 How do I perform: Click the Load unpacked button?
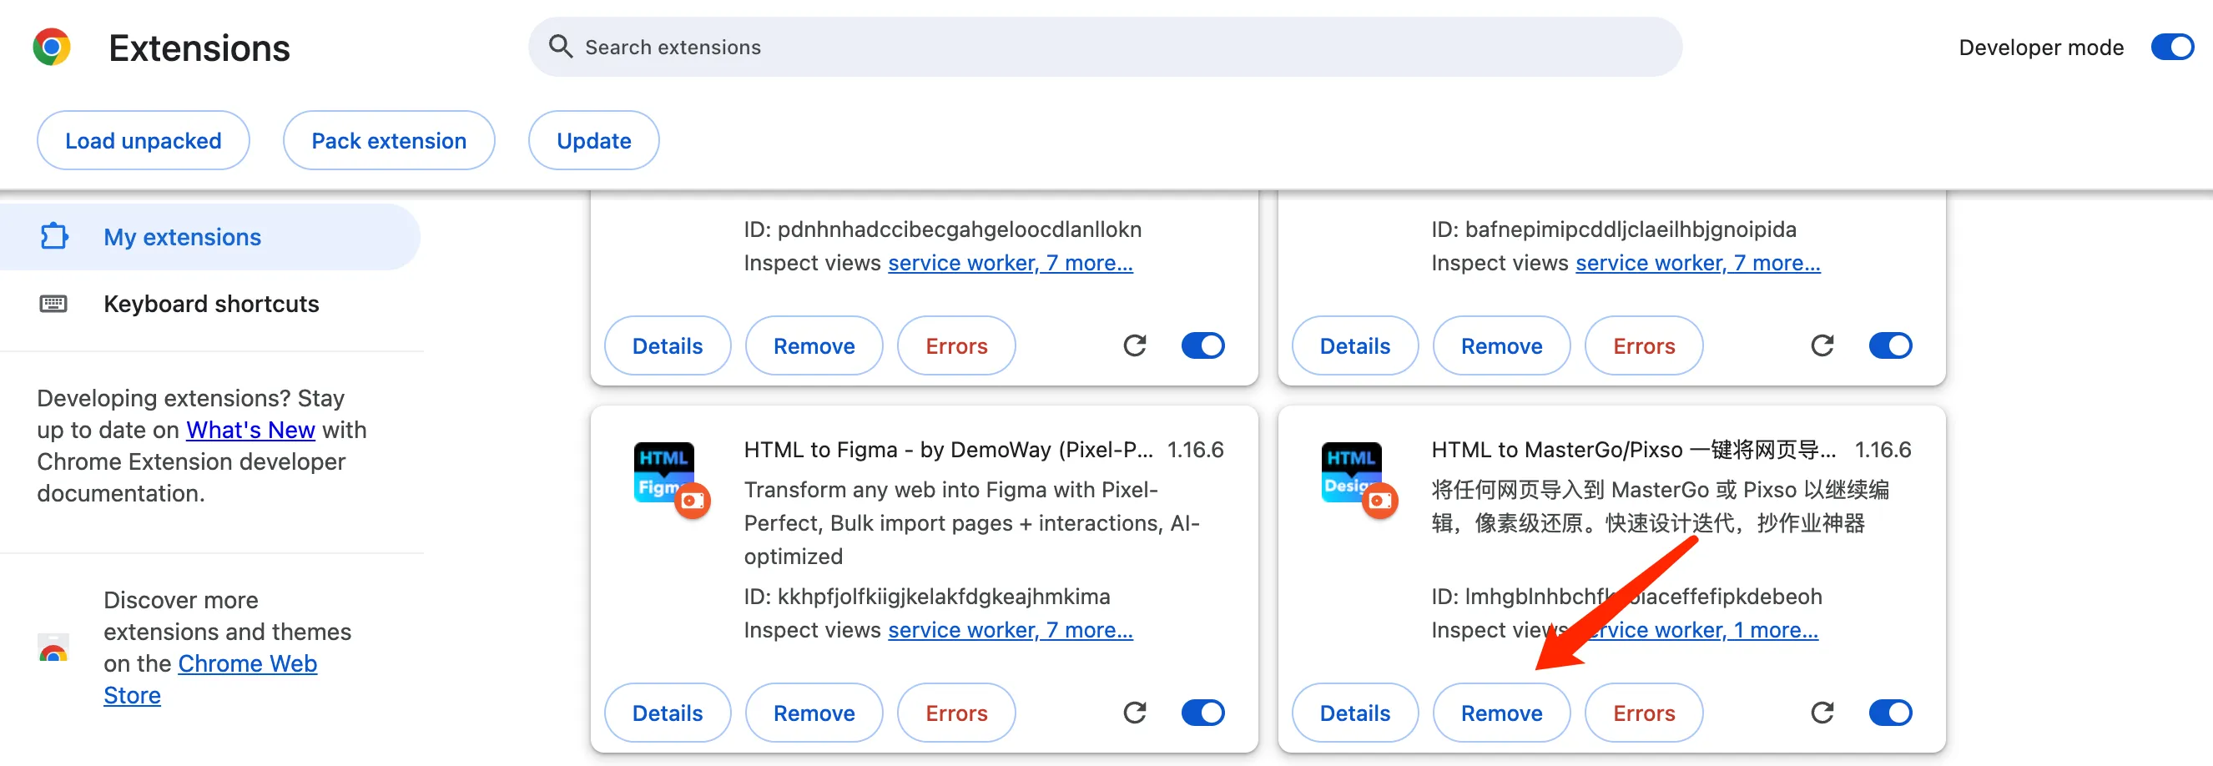144,140
